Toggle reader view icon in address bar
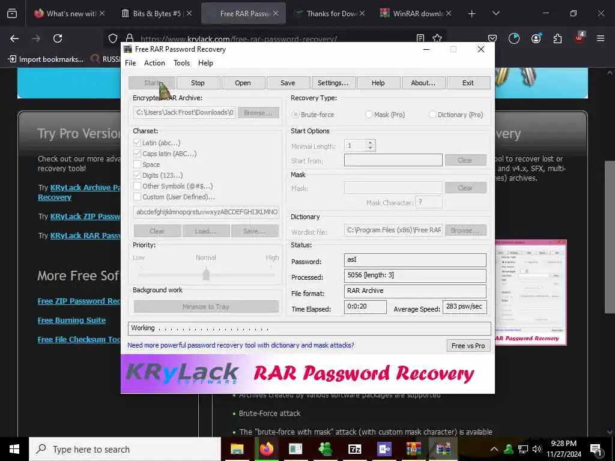615x461 pixels. pyautogui.click(x=420, y=38)
